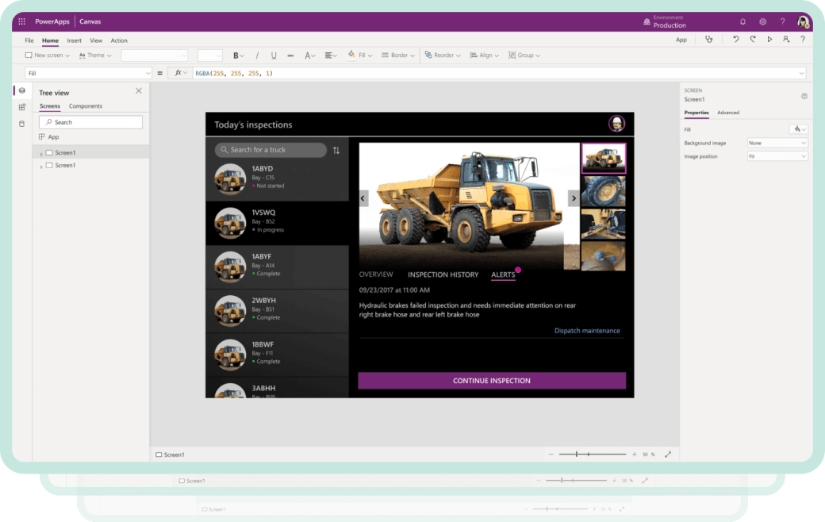
Task: Fit canvas to window icon
Action: (x=668, y=454)
